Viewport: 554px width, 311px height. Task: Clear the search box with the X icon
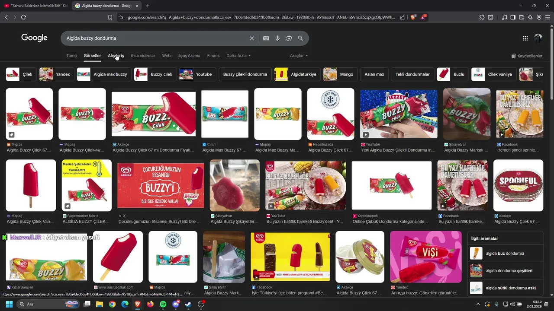pos(252,38)
